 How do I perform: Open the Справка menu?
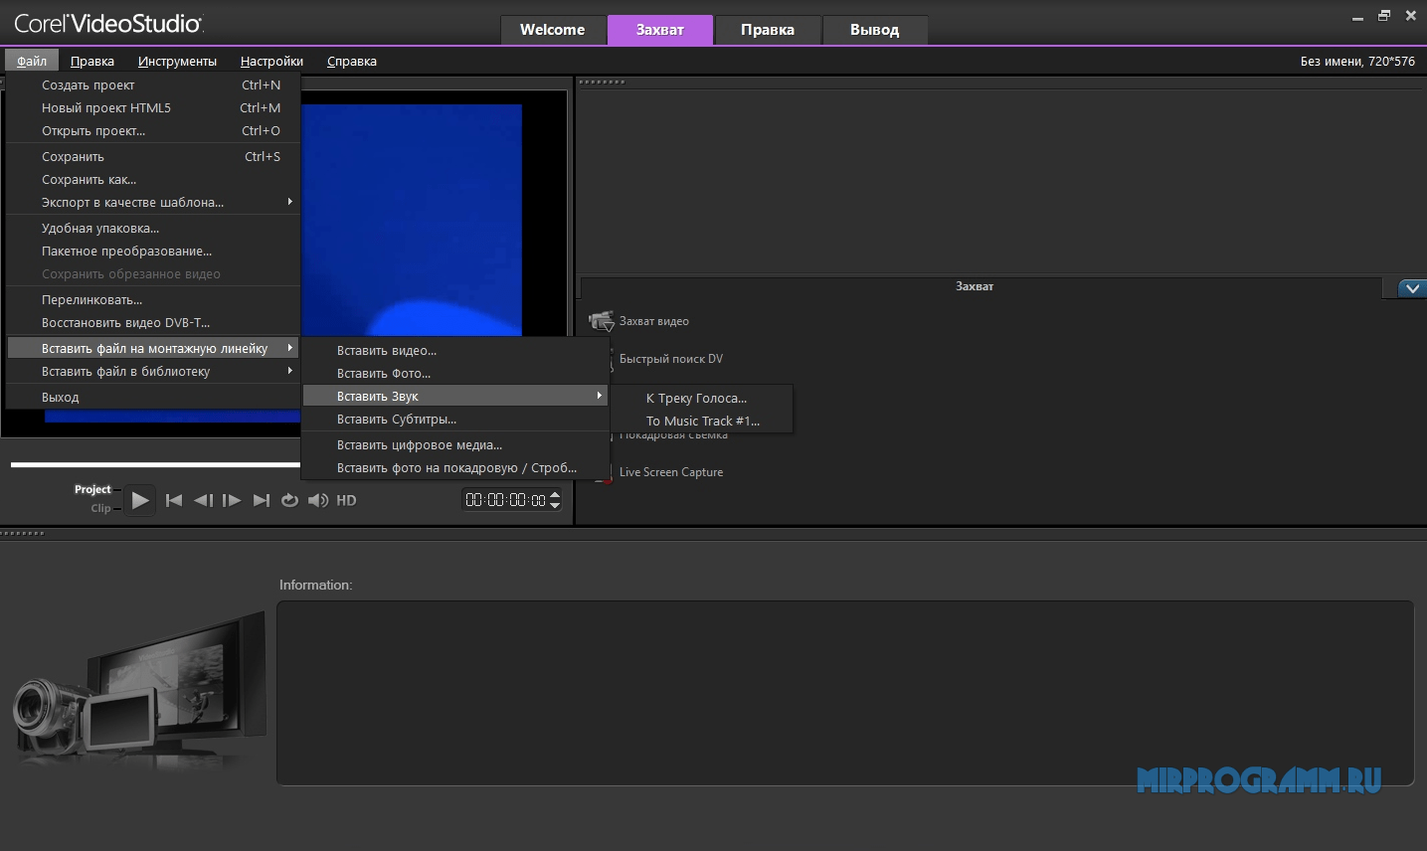tap(352, 61)
